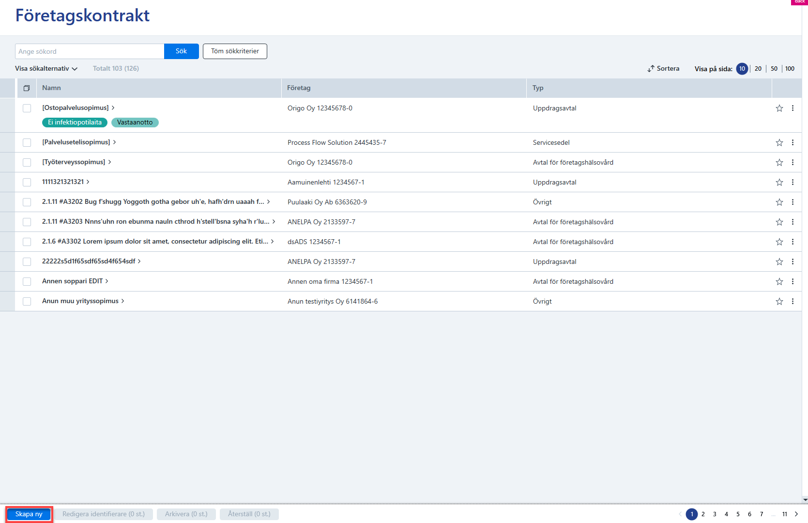This screenshot has height=523, width=808.
Task: Star the Puulaaki Oy Ab contract
Action: pyautogui.click(x=779, y=202)
